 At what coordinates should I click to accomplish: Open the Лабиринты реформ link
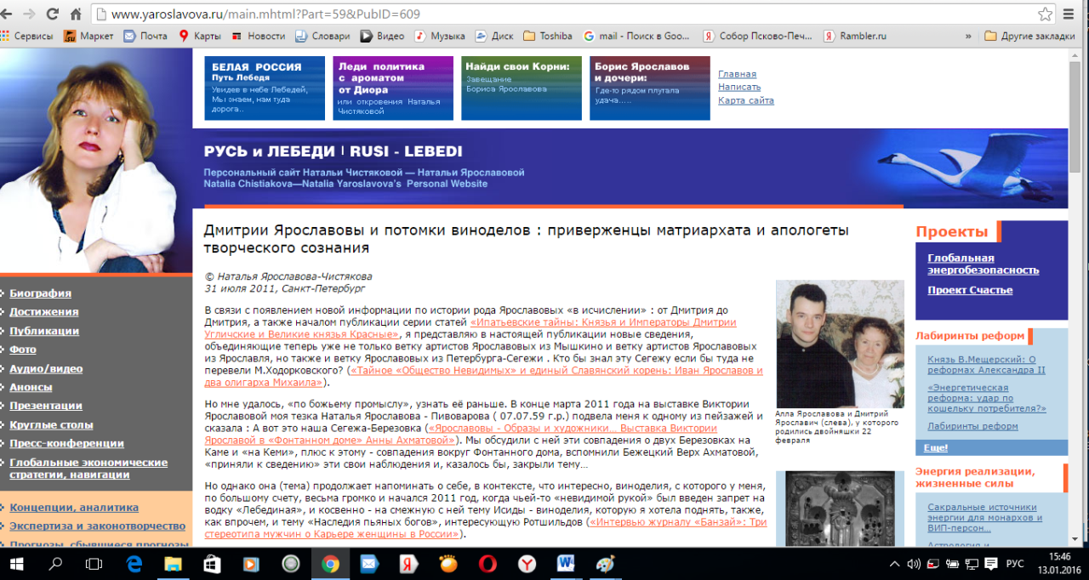(x=972, y=426)
